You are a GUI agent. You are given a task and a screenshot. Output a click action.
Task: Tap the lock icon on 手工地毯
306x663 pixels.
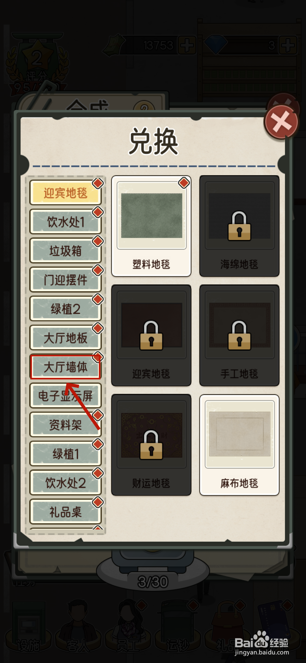click(239, 335)
